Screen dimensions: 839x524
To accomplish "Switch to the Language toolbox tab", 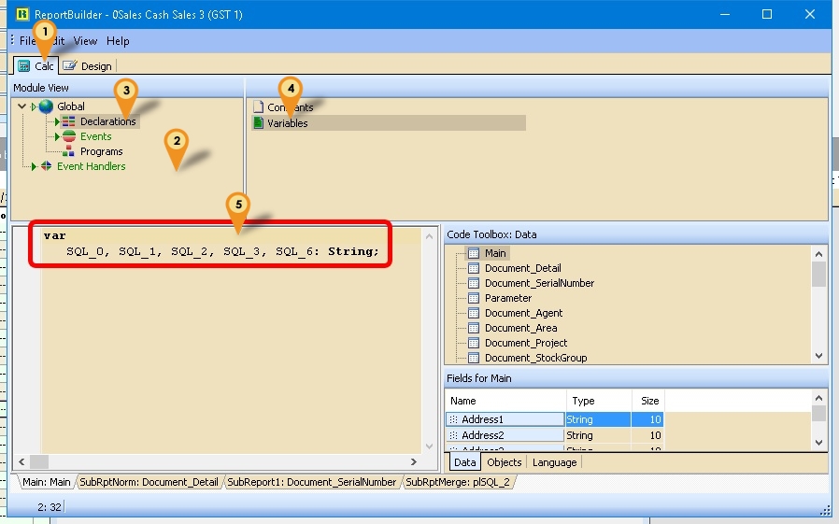I will (x=554, y=462).
